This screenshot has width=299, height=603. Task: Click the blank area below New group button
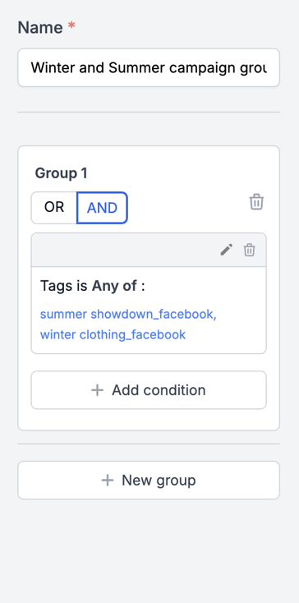[149, 550]
